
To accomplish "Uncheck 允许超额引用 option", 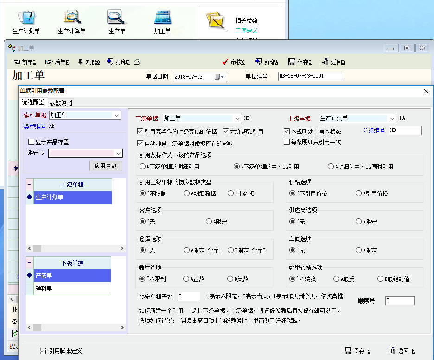I will pos(226,131).
